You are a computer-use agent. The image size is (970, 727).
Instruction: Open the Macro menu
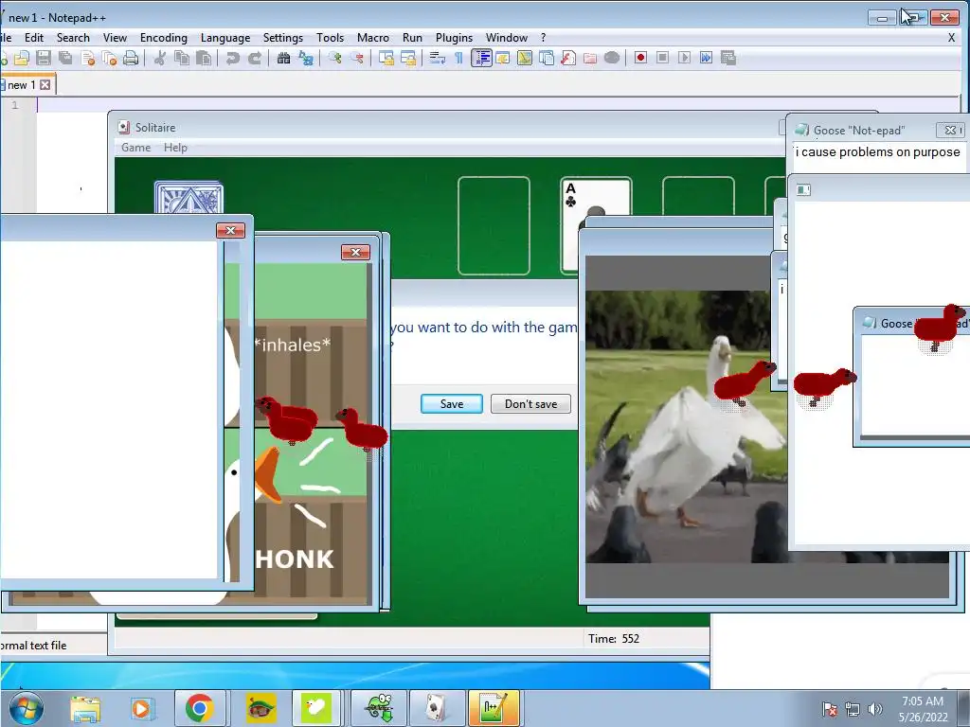click(x=373, y=38)
